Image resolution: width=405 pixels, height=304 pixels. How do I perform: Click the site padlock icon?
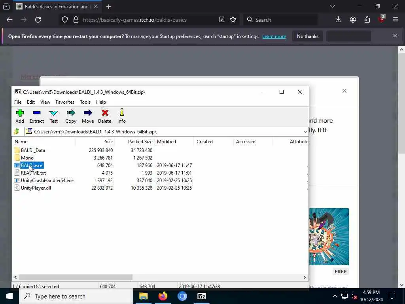click(x=76, y=20)
